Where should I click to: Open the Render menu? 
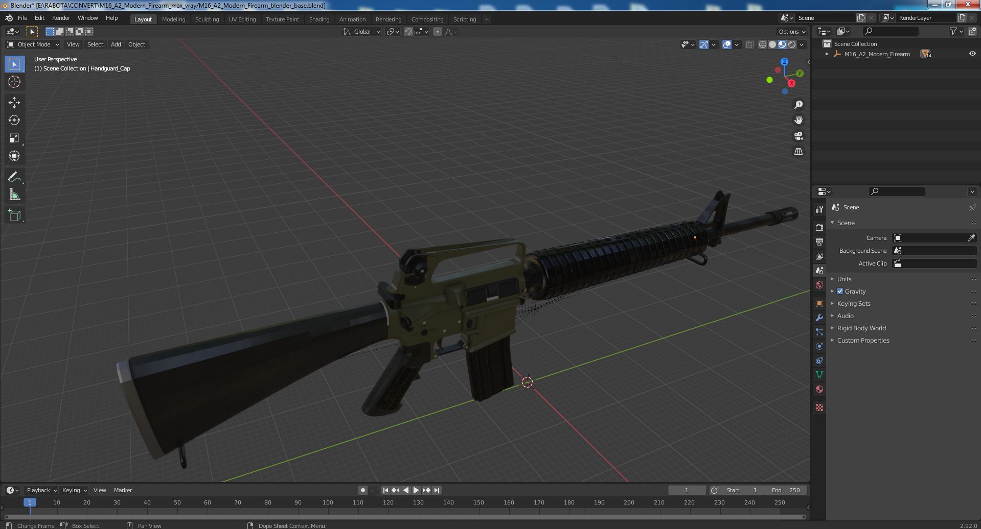point(61,18)
